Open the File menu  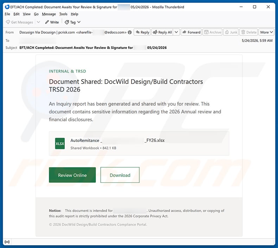point(7,14)
